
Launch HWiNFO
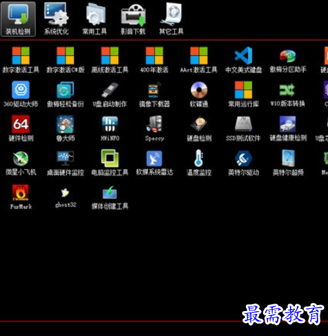110,128
